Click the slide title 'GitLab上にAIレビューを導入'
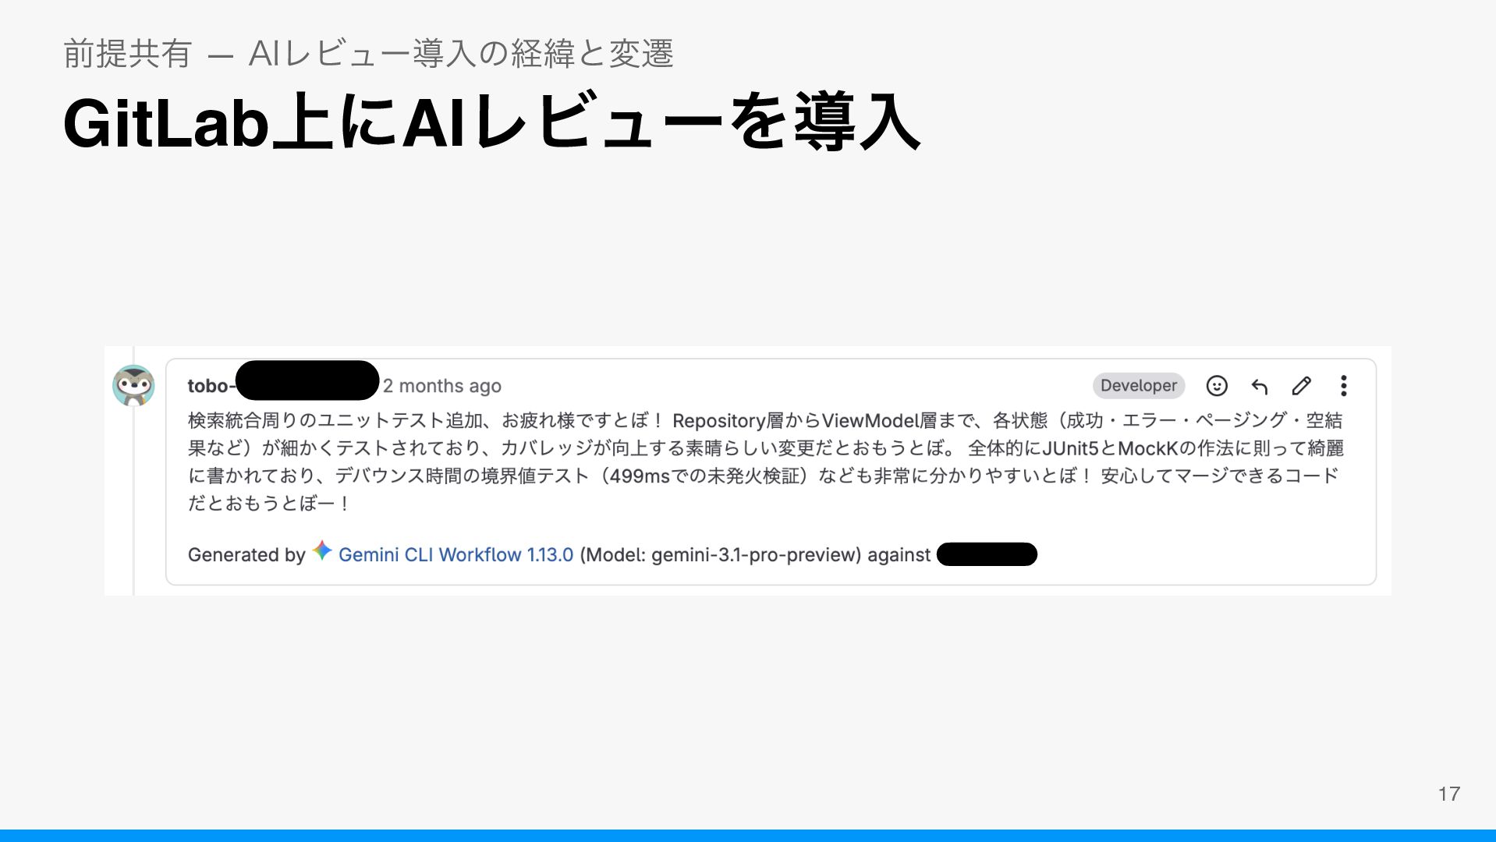 point(491,122)
